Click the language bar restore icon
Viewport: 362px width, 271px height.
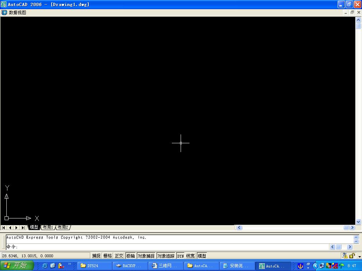pyautogui.click(x=308, y=264)
